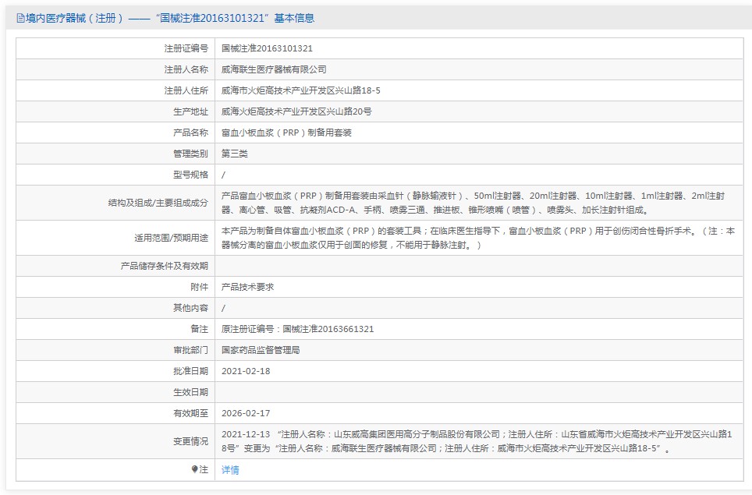Select 原注册证编号：国械注准20163661321 remark
Screen dimensions: 752x495
pyautogui.click(x=297, y=329)
